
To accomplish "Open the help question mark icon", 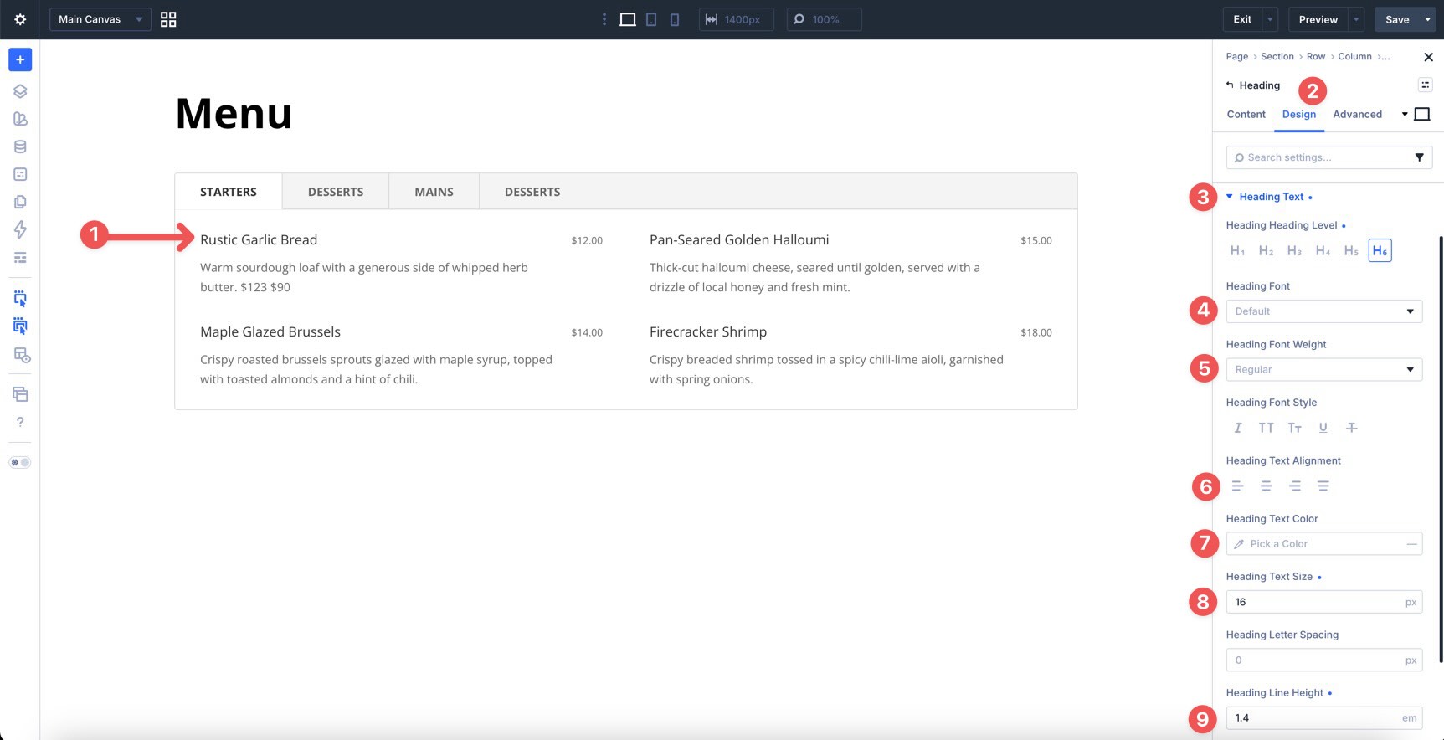I will tap(20, 422).
